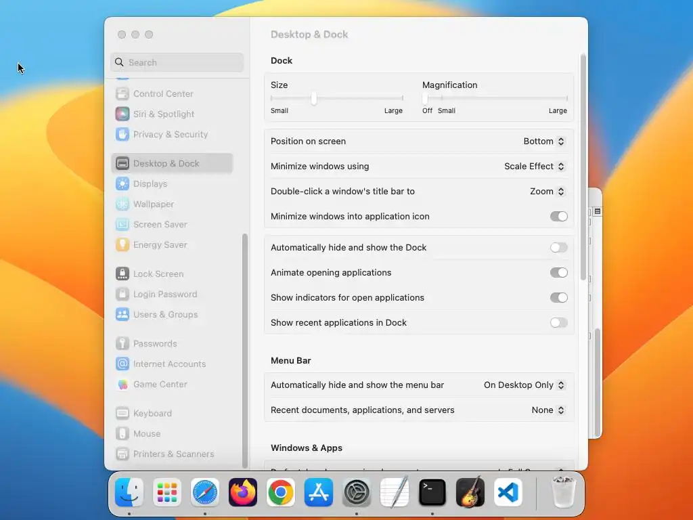Open Printers & Scanners settings icon

(x=122, y=454)
